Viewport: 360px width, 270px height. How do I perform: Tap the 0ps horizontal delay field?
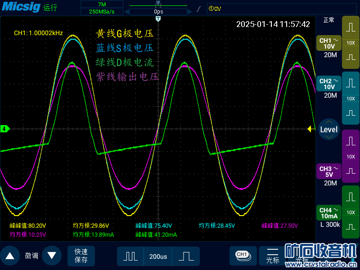(x=158, y=12)
